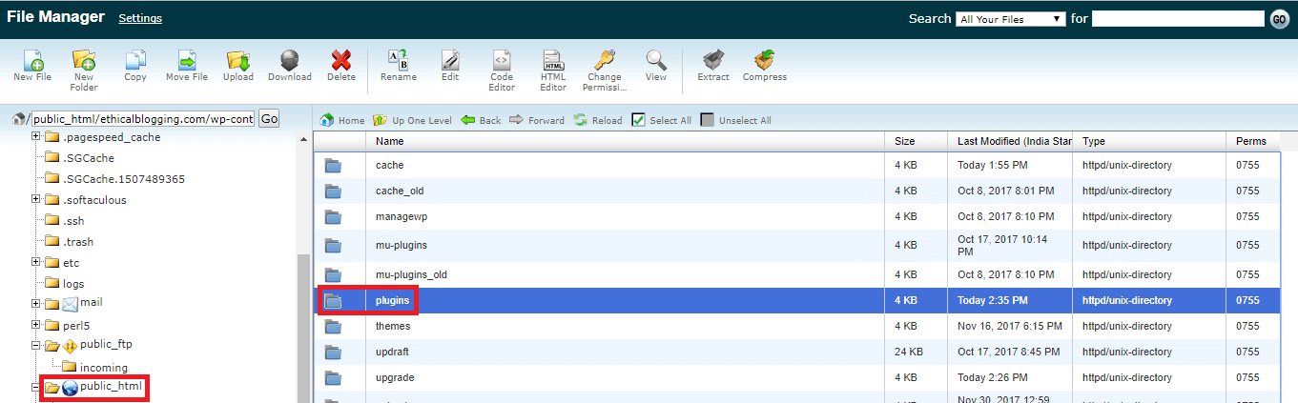Create a New Folder from toolbar
Screen dimensions: 1298x403
(84, 70)
